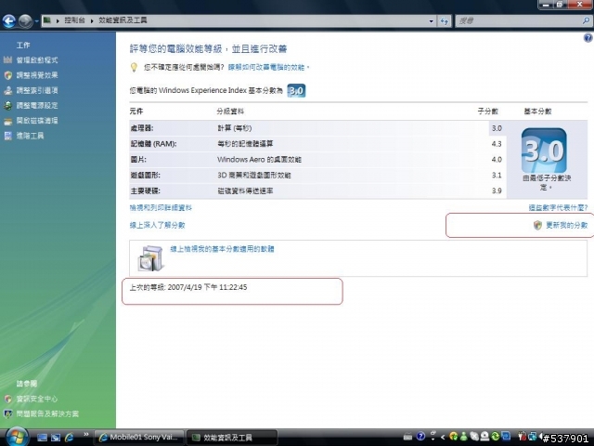Screen dimensions: 594x446
Task: Open 調整索引選項 in the sidebar
Action: (37, 90)
